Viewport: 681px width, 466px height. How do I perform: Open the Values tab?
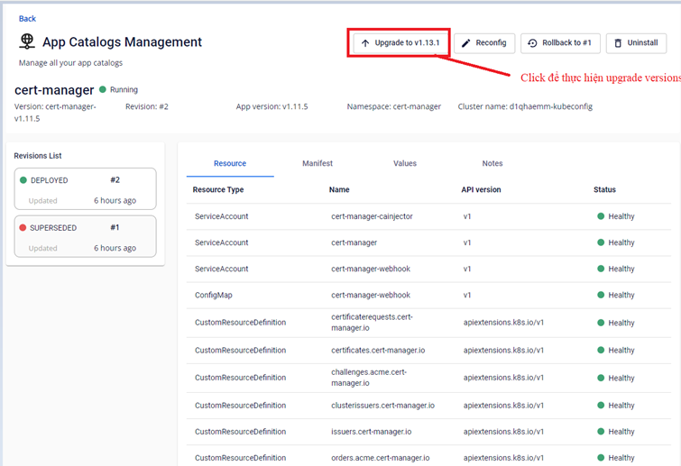pos(405,163)
